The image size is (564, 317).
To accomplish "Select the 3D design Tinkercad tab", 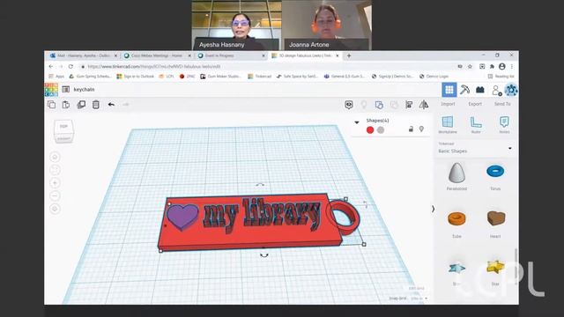I will tap(306, 55).
